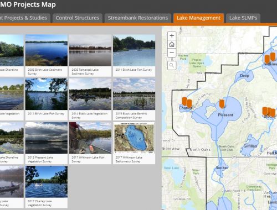Select 2017 Charley Lake Vegetation Survey photo

coord(47,182)
